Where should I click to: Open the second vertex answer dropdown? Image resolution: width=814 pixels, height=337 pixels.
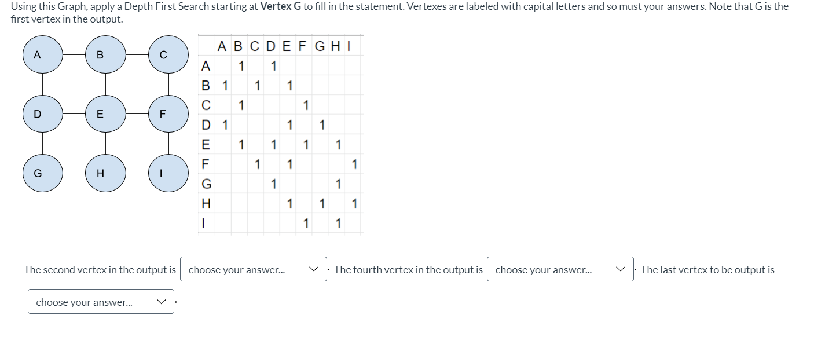pos(253,269)
